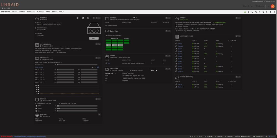
Task: Click the feedback icon in the top toolbar
Action: tap(260, 12)
